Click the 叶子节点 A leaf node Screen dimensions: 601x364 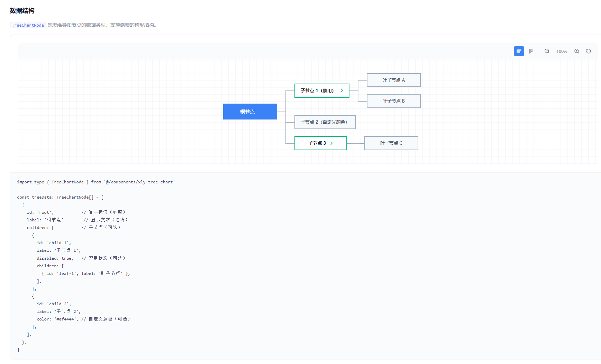click(393, 80)
